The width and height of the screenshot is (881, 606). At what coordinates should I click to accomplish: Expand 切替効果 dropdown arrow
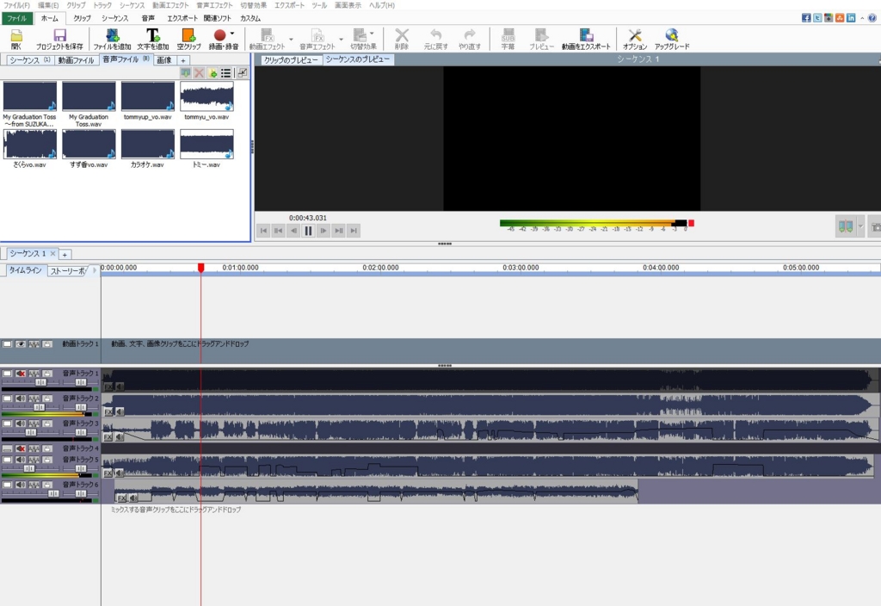(372, 34)
